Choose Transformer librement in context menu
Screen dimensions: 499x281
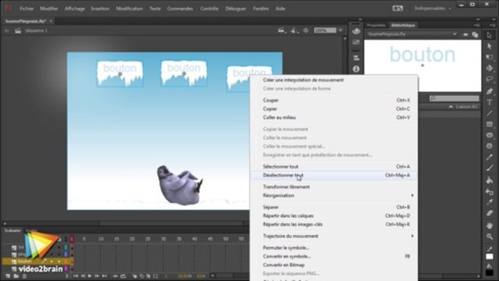coord(333,187)
